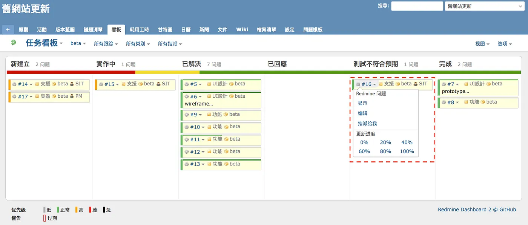The image size is (528, 225).
Task: Click the package version icon on card #14
Action: point(54,84)
